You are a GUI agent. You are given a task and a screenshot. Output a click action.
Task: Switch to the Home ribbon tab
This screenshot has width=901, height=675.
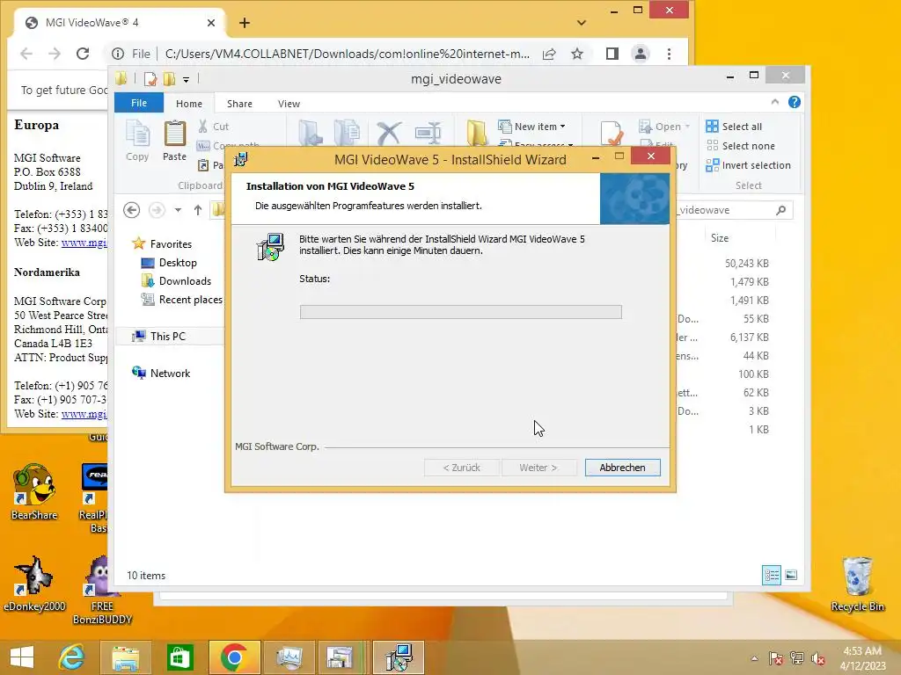(x=189, y=104)
